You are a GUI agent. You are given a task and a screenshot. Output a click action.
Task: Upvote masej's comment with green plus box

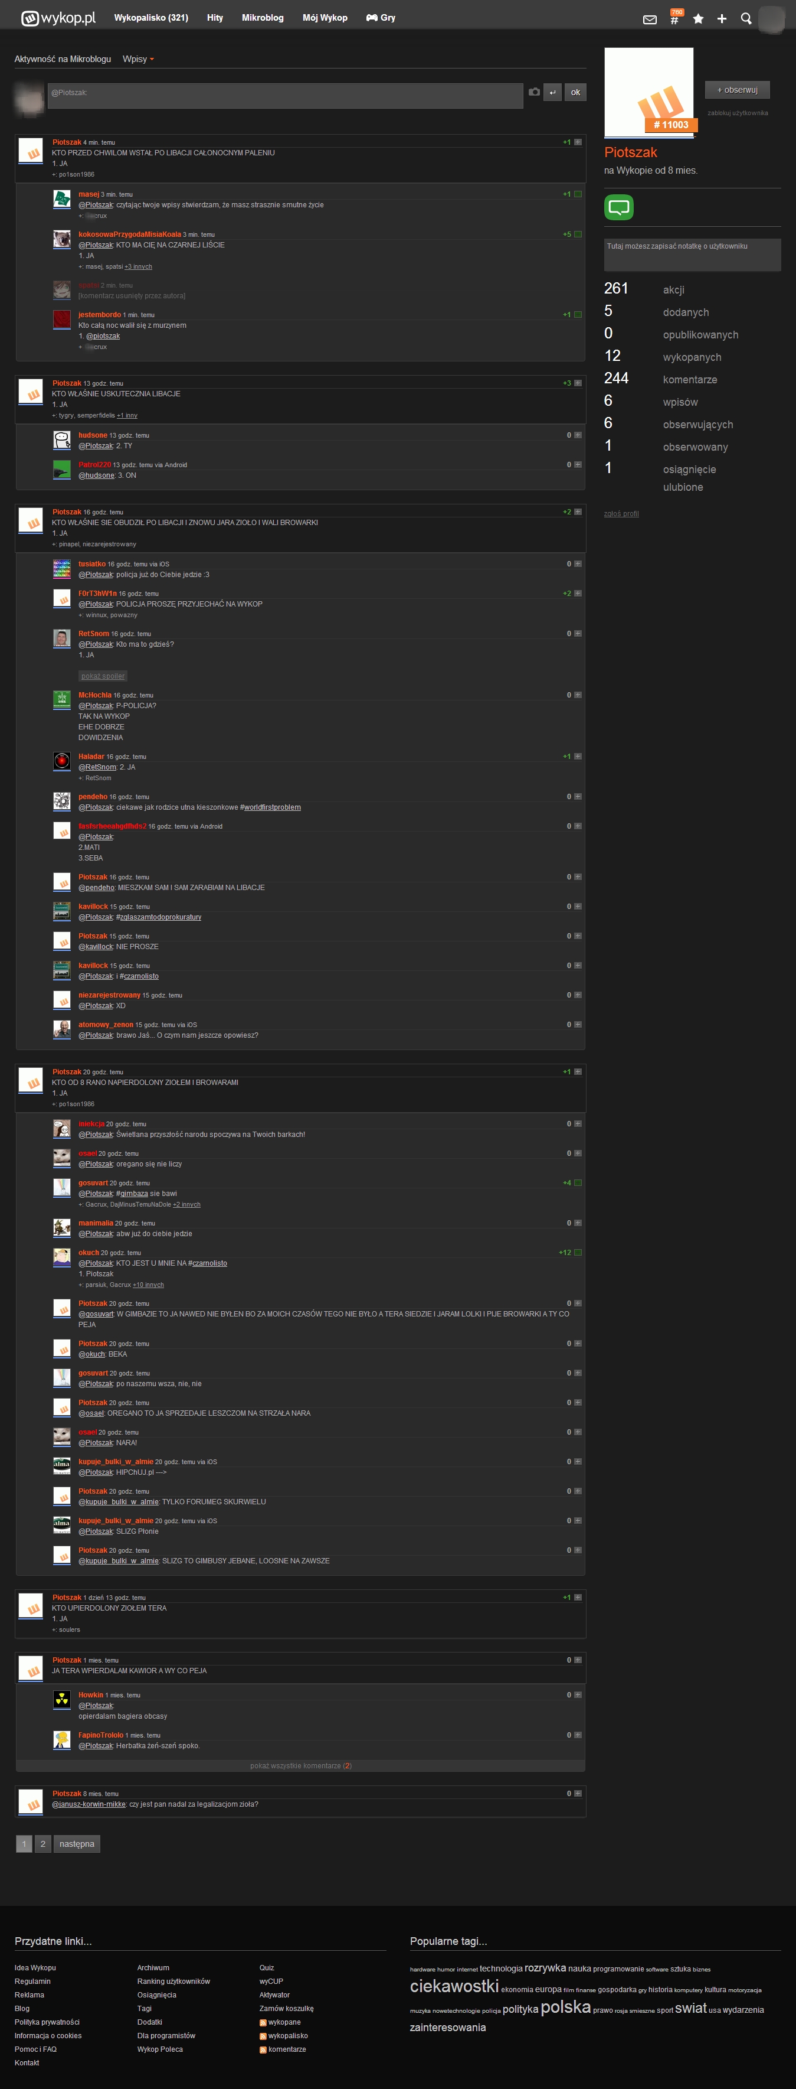[578, 195]
